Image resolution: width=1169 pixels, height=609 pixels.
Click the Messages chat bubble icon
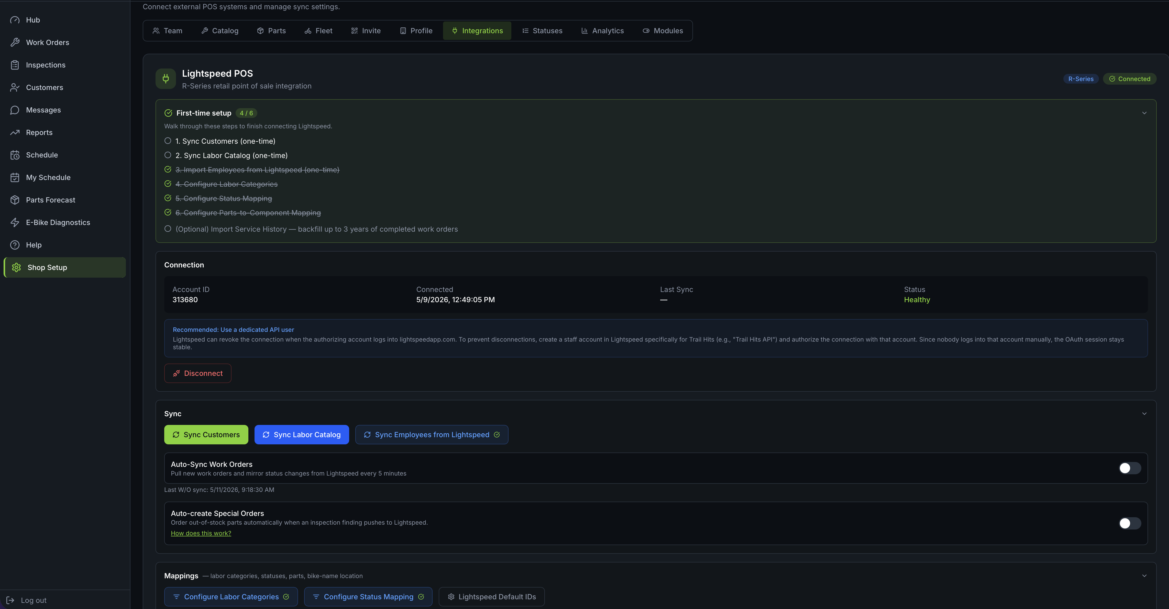pos(15,110)
